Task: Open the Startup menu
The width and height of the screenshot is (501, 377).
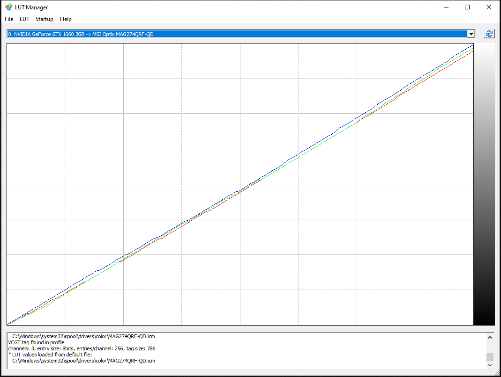Action: 44,19
